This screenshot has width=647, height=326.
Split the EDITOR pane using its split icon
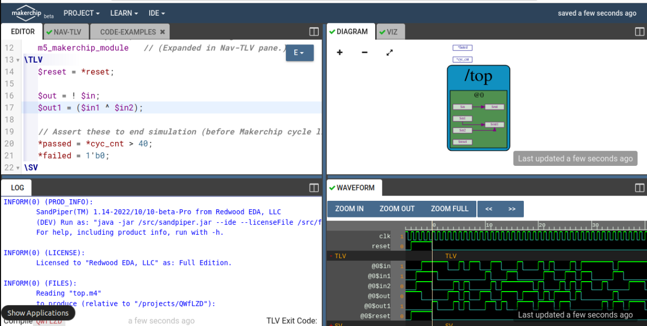pyautogui.click(x=314, y=31)
